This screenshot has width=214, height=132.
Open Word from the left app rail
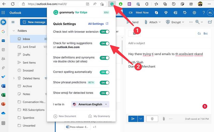click(3, 86)
